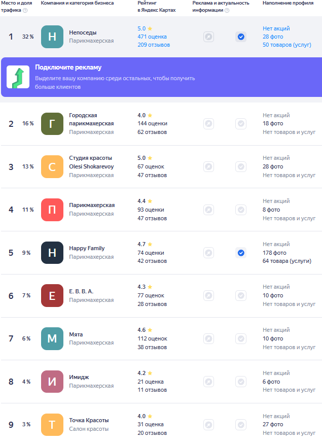Click the verified checkmark in the Непоседы row
Image resolution: width=322 pixels, height=444 pixels.
click(241, 37)
